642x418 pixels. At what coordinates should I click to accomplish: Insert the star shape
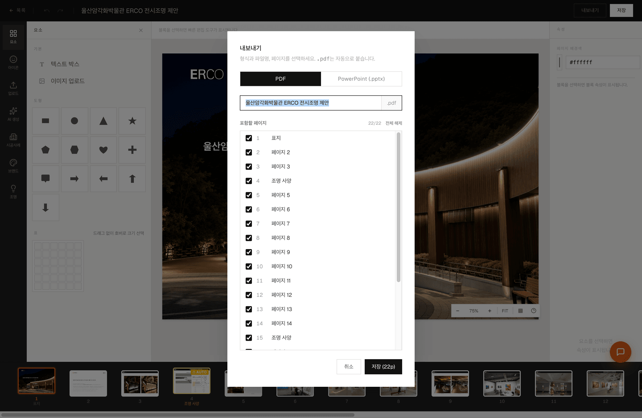pos(132,121)
